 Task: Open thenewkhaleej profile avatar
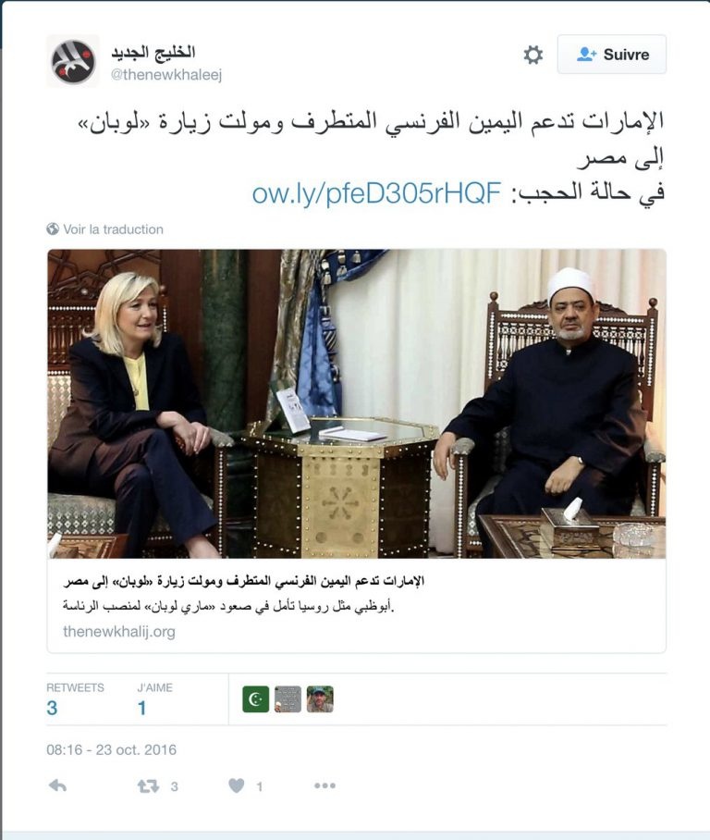point(73,61)
